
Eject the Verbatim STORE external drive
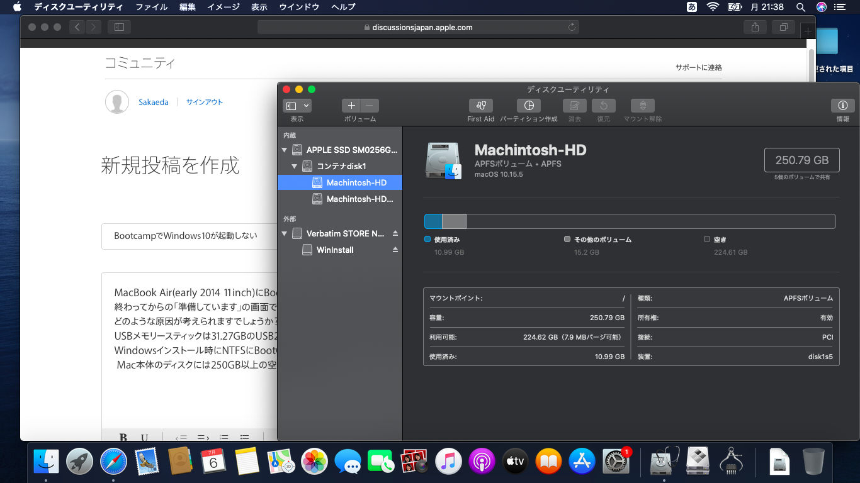click(x=395, y=233)
